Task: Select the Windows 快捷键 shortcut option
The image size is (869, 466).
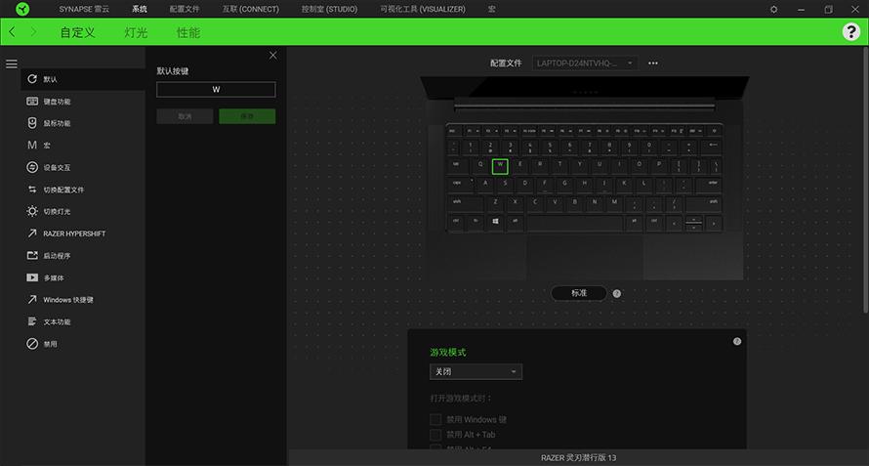Action: click(x=83, y=300)
